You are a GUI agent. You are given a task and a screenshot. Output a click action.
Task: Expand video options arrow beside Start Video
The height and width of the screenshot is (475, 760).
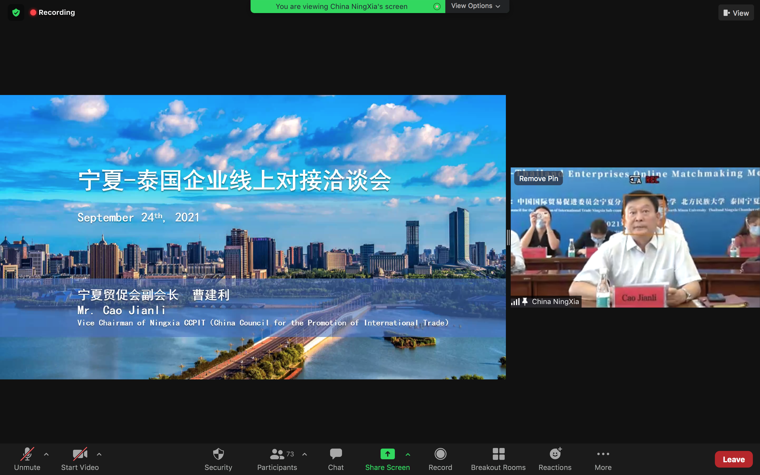[x=99, y=454]
